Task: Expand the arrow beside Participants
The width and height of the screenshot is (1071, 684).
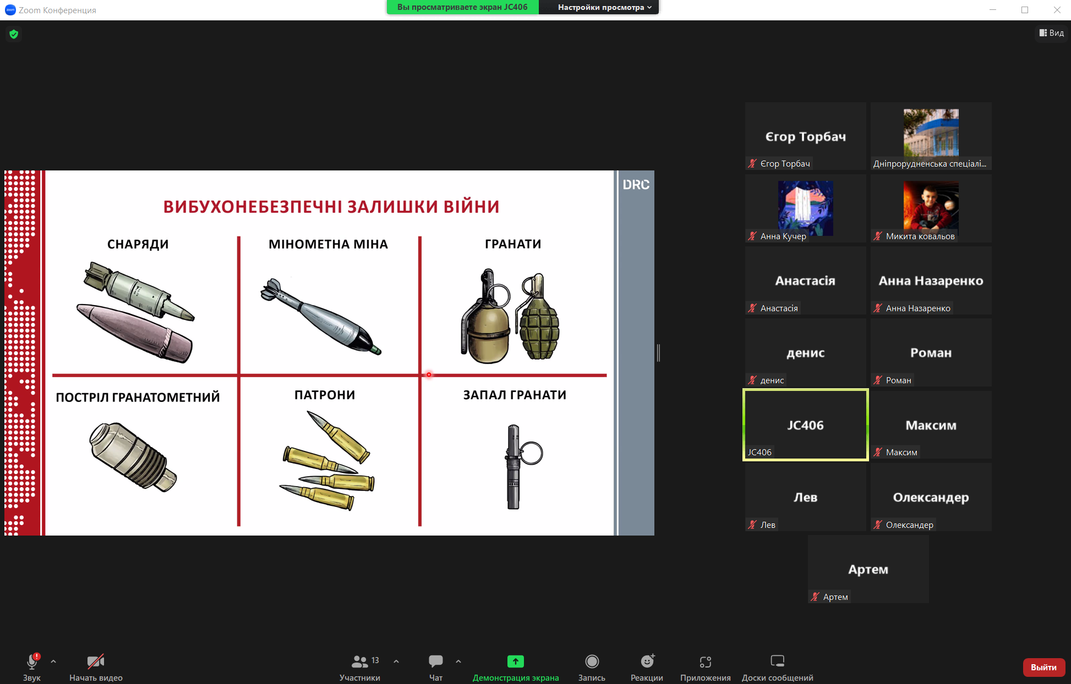Action: pyautogui.click(x=396, y=661)
